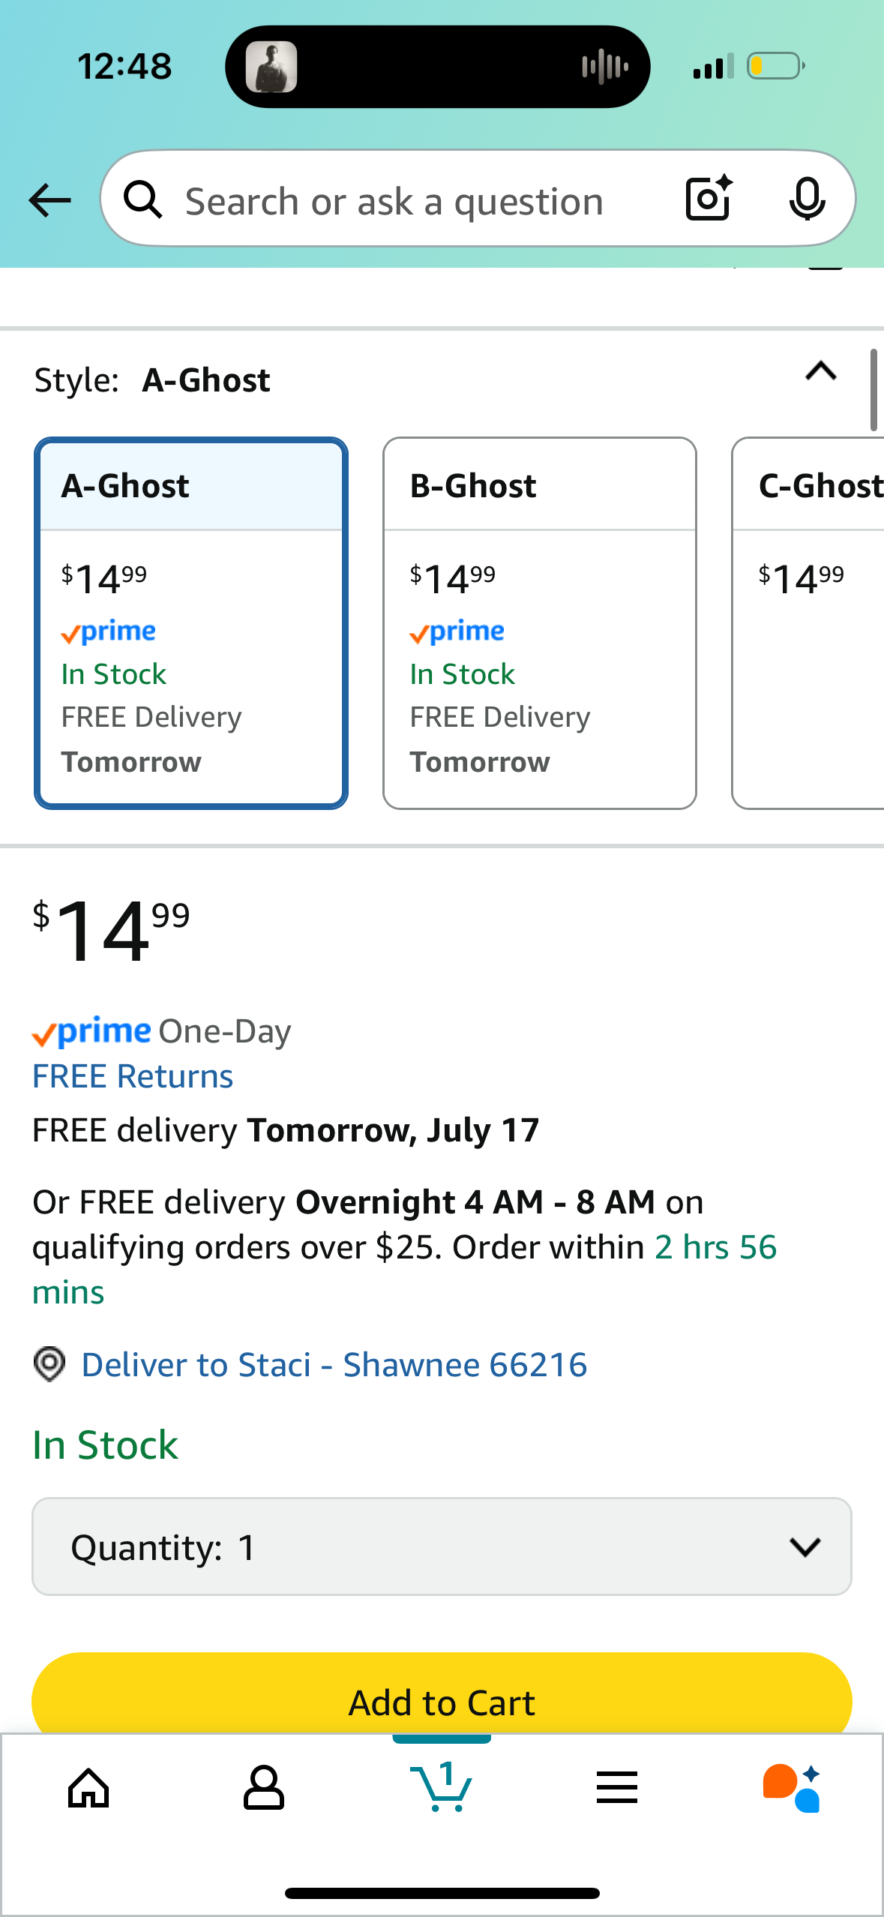Viewport: 884px width, 1917px height.
Task: Open the Quantity dropdown
Action: pos(442,1546)
